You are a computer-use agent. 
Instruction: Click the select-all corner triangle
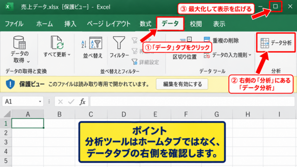tap(7, 115)
